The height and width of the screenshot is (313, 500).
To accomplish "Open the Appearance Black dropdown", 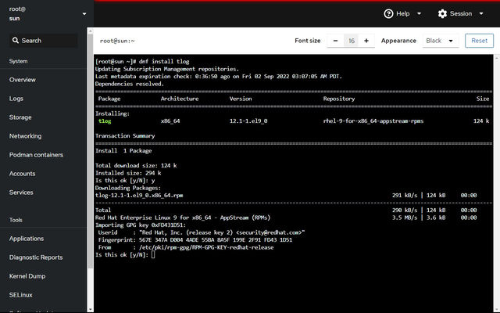I will tap(441, 41).
